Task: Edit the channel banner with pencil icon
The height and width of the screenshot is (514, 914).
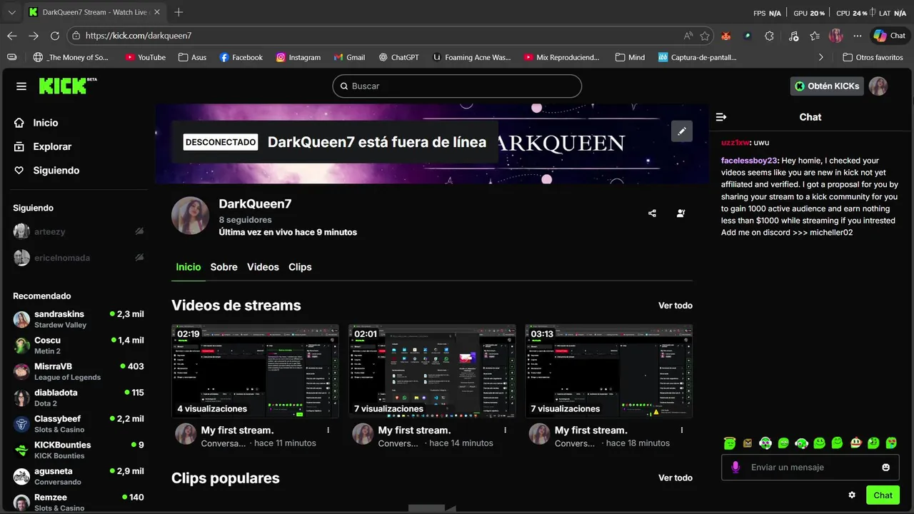Action: pyautogui.click(x=682, y=131)
